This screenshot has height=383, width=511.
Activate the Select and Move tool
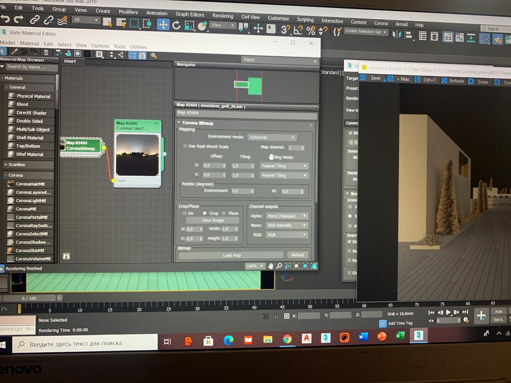click(x=163, y=25)
